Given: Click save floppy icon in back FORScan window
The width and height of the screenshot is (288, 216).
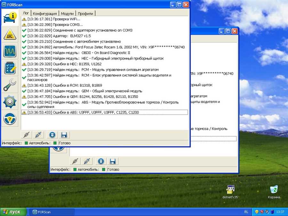Looking at the screenshot, I should pos(113,161).
